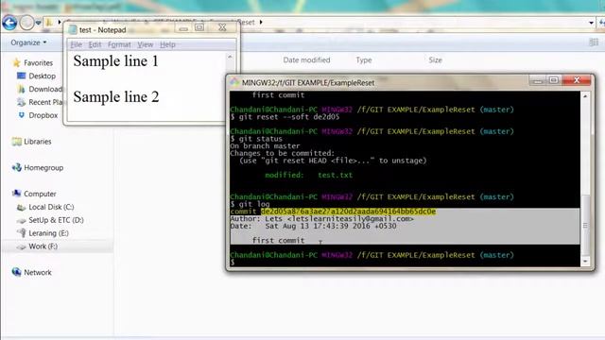The width and height of the screenshot is (605, 340).
Task: Click the Dropbox icon in sidebar
Action: pyautogui.click(x=21, y=115)
